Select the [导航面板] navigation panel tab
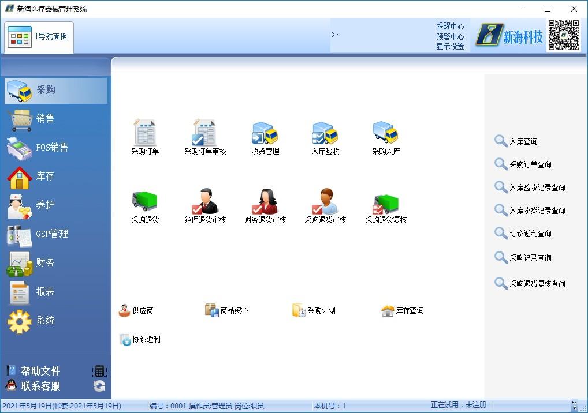 click(x=39, y=37)
